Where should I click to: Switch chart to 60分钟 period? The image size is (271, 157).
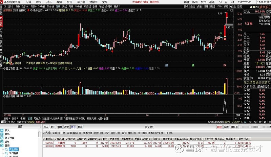[50, 6]
